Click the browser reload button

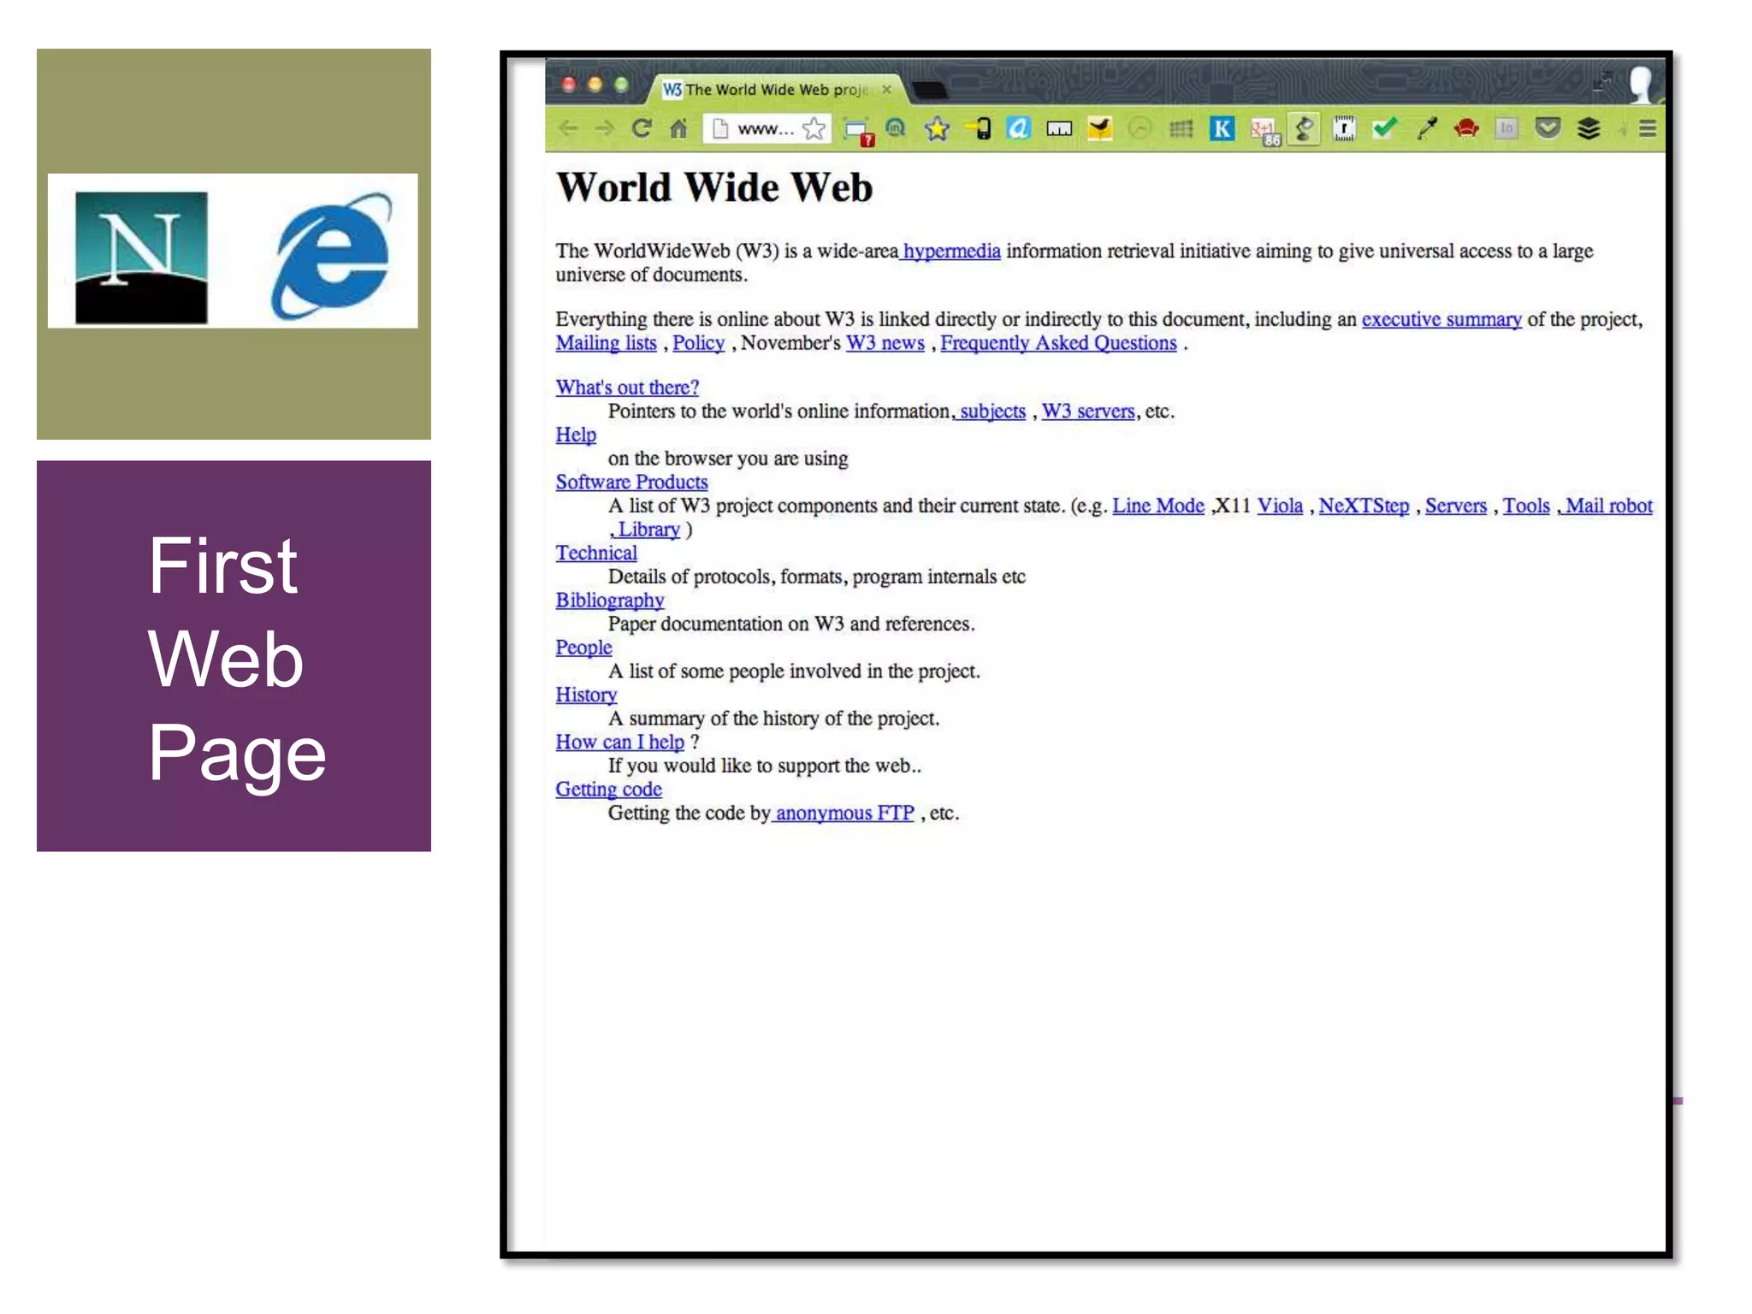point(642,128)
